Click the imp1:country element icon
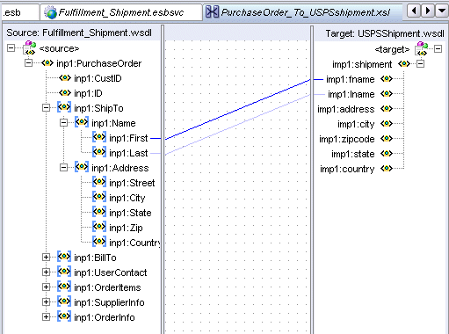 point(387,169)
